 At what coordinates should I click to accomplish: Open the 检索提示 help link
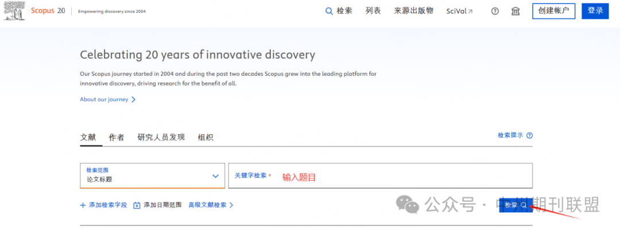click(x=510, y=135)
